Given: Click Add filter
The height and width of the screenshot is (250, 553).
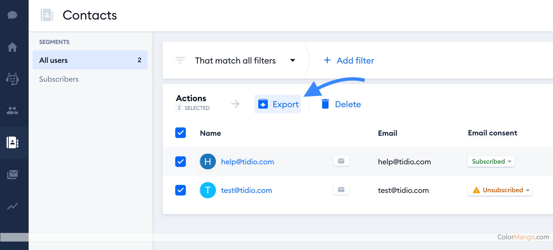Looking at the screenshot, I should click(x=349, y=60).
